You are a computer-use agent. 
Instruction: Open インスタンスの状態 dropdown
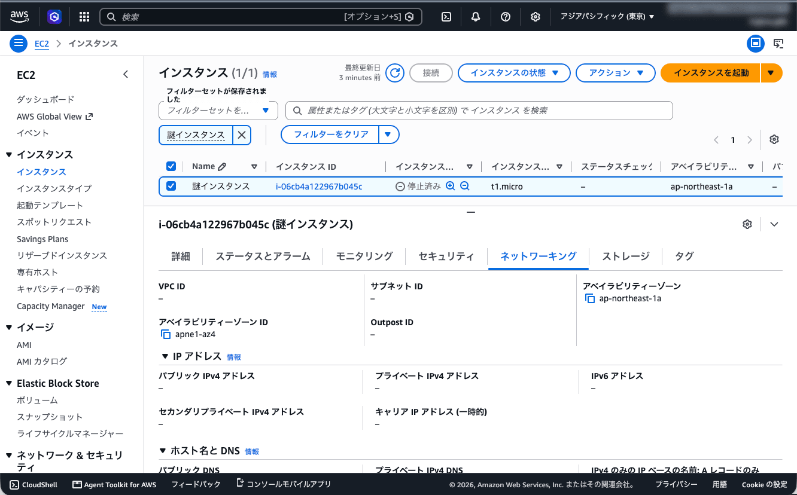pos(513,73)
